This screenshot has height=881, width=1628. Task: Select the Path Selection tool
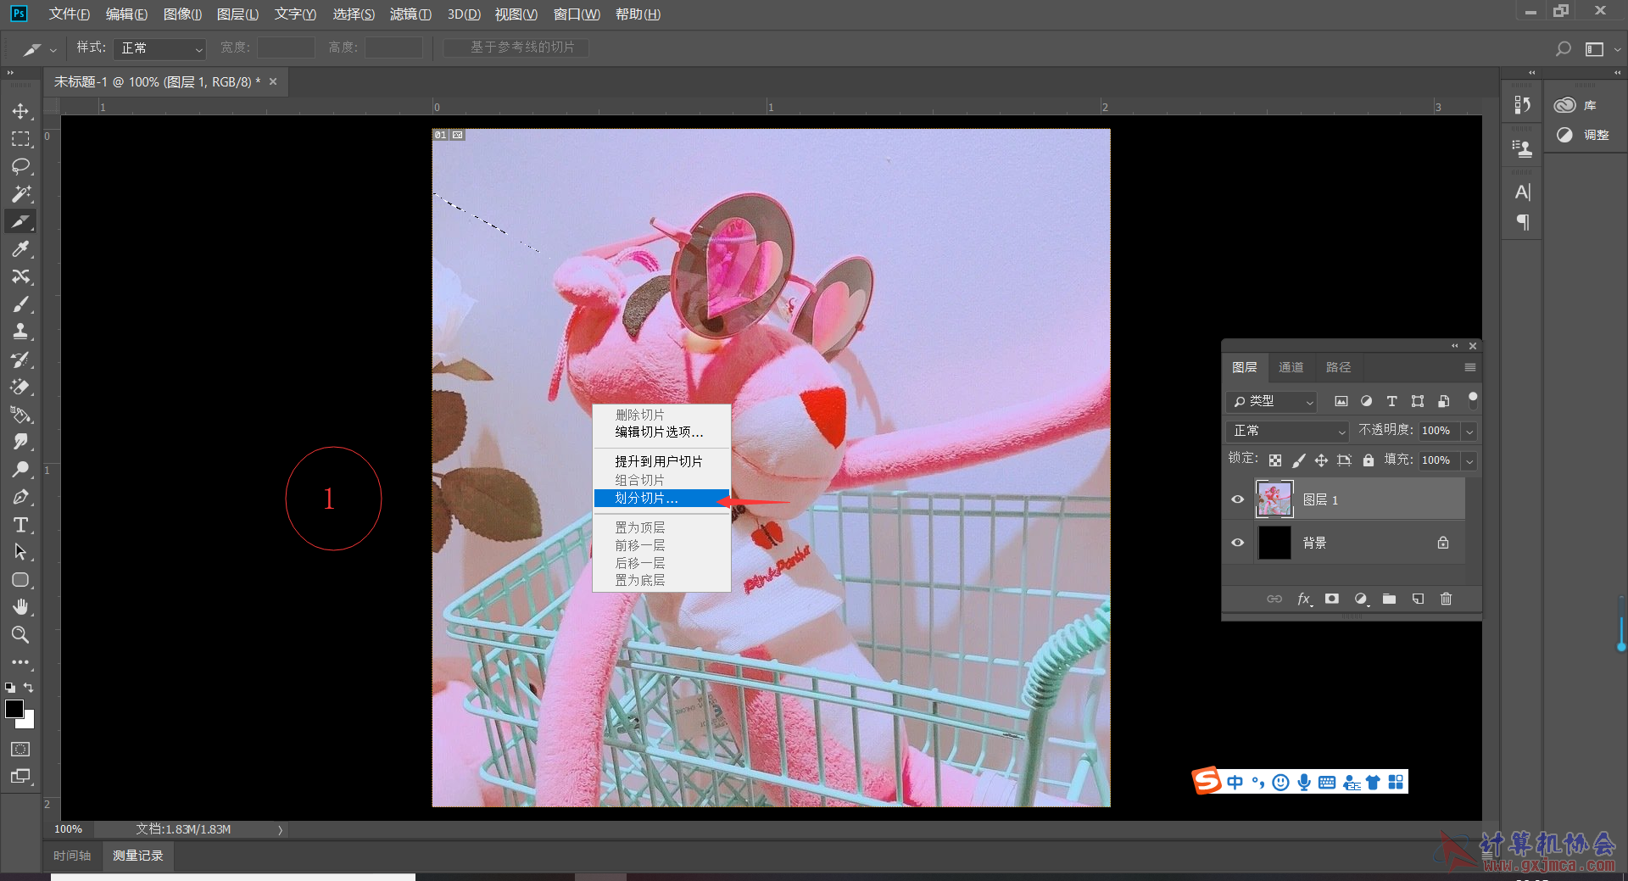(x=20, y=552)
